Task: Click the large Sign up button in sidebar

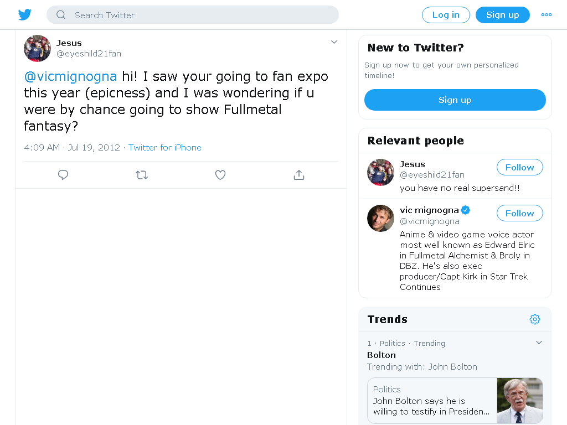Action: [455, 100]
